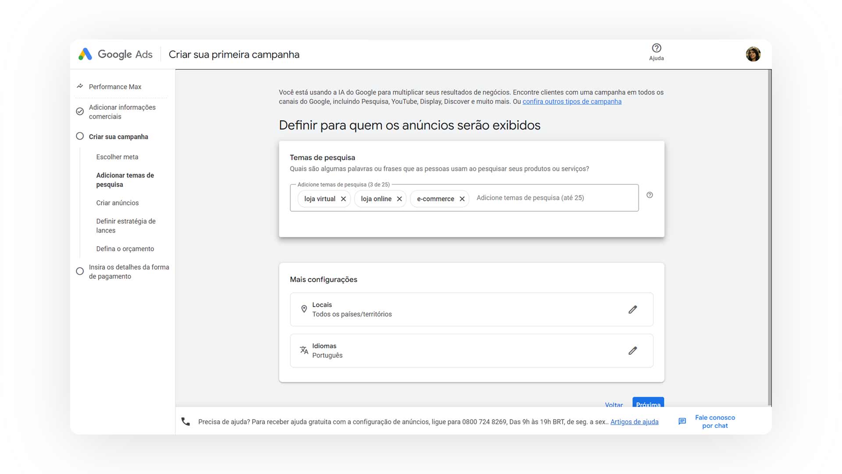Viewport: 842px width, 474px height.
Task: Click the 'Todos os países/territórios' text
Action: (x=352, y=314)
